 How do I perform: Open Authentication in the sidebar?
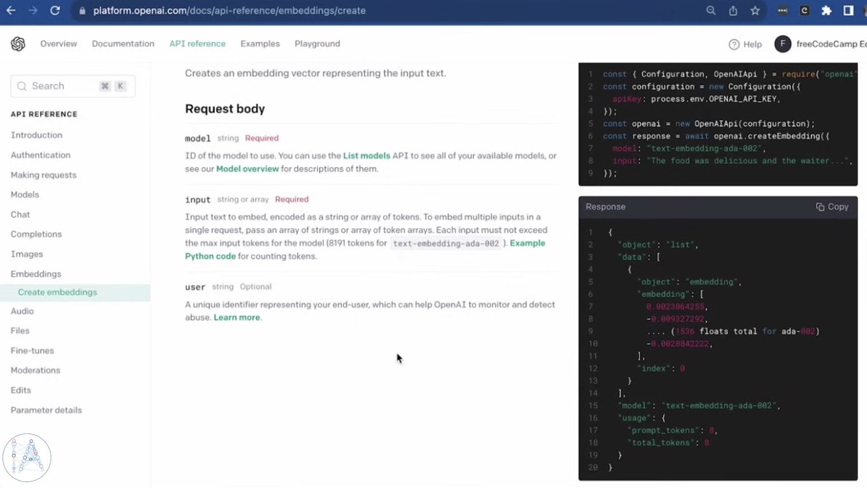pyautogui.click(x=41, y=155)
